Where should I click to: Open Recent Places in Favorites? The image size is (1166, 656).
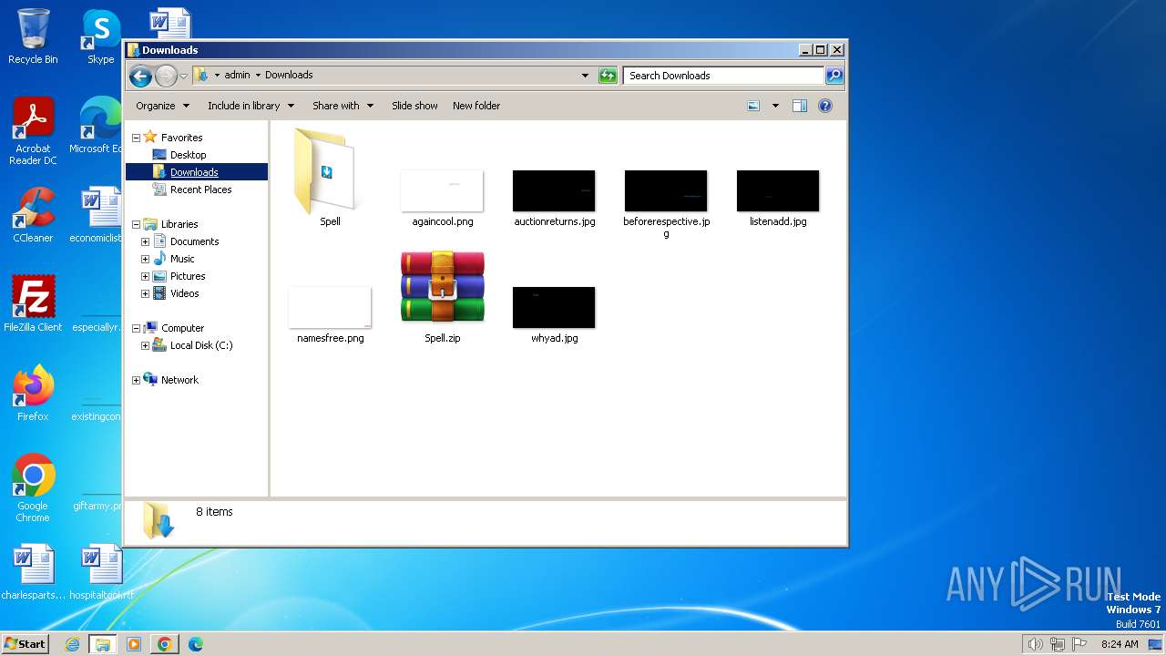(x=200, y=190)
